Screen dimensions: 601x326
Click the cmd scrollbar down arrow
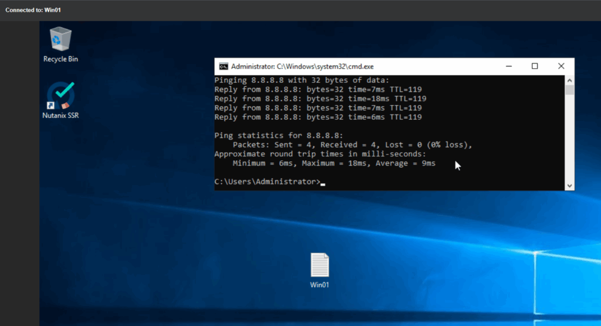coord(569,185)
